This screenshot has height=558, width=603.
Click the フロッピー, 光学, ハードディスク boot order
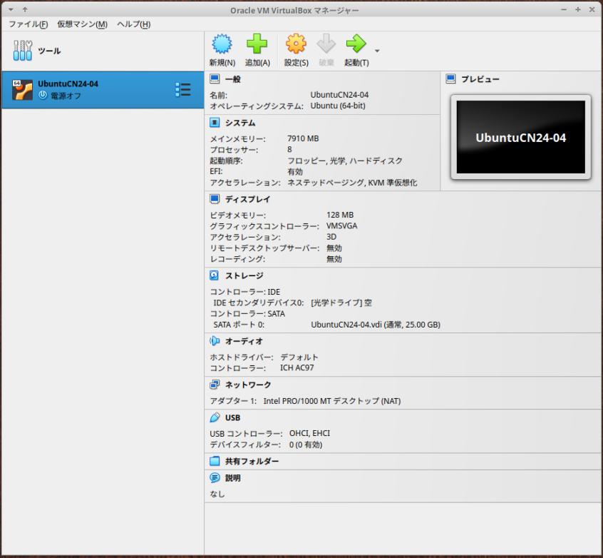[345, 161]
